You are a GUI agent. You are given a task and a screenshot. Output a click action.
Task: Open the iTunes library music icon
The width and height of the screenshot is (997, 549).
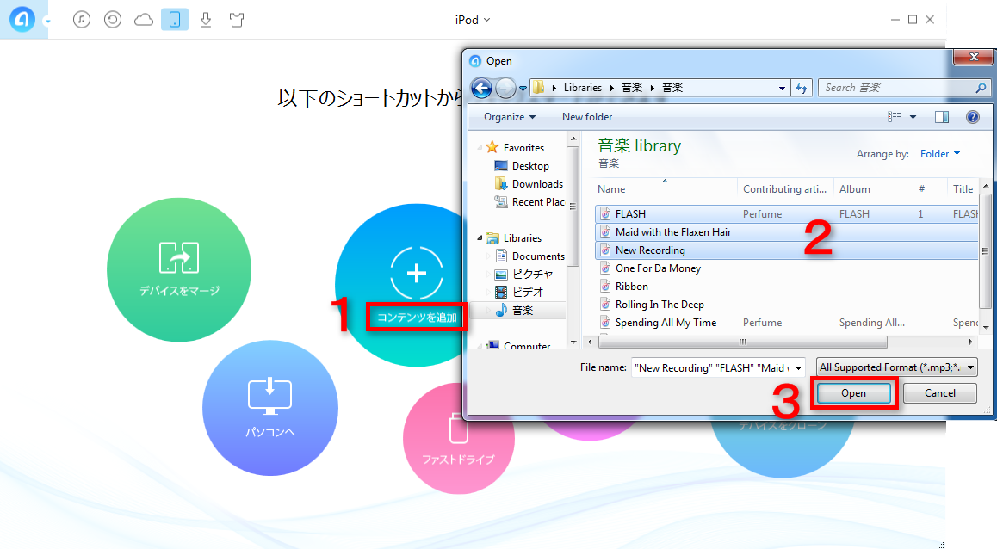(x=82, y=20)
